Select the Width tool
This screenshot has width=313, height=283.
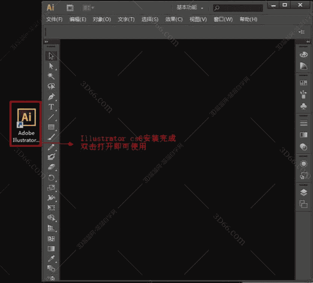(51, 197)
